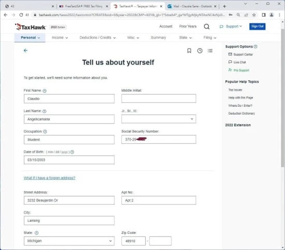
Task: Expand the Income menu
Action: tap(60, 38)
